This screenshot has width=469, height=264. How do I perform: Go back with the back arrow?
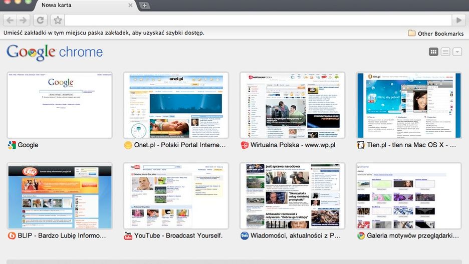click(10, 21)
